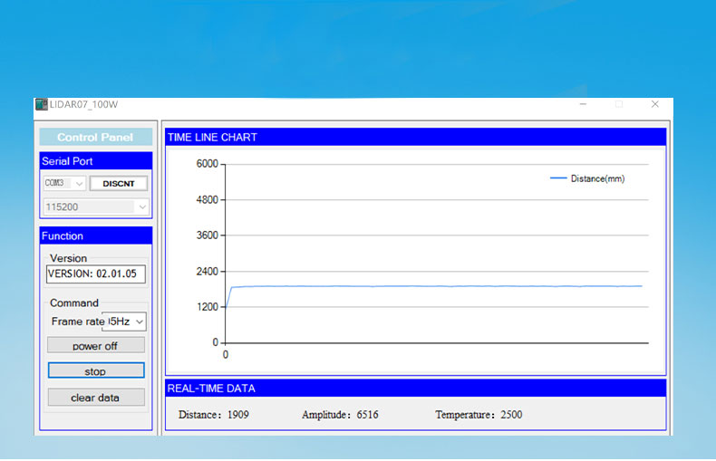This screenshot has height=461, width=716.
Task: Click the LIDAR07_100W app icon in title bar
Action: [x=41, y=104]
